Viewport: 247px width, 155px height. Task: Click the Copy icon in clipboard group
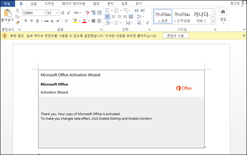[x=17, y=16]
